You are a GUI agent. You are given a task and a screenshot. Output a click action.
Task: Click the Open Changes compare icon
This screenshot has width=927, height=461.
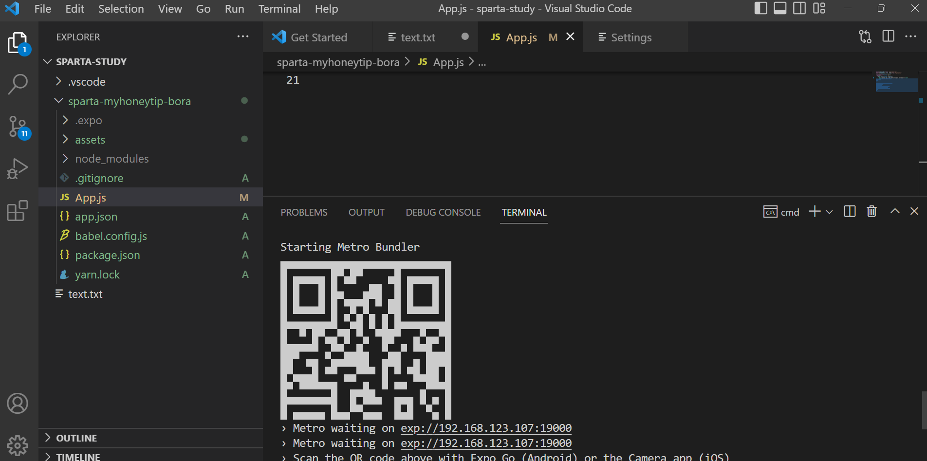(865, 37)
